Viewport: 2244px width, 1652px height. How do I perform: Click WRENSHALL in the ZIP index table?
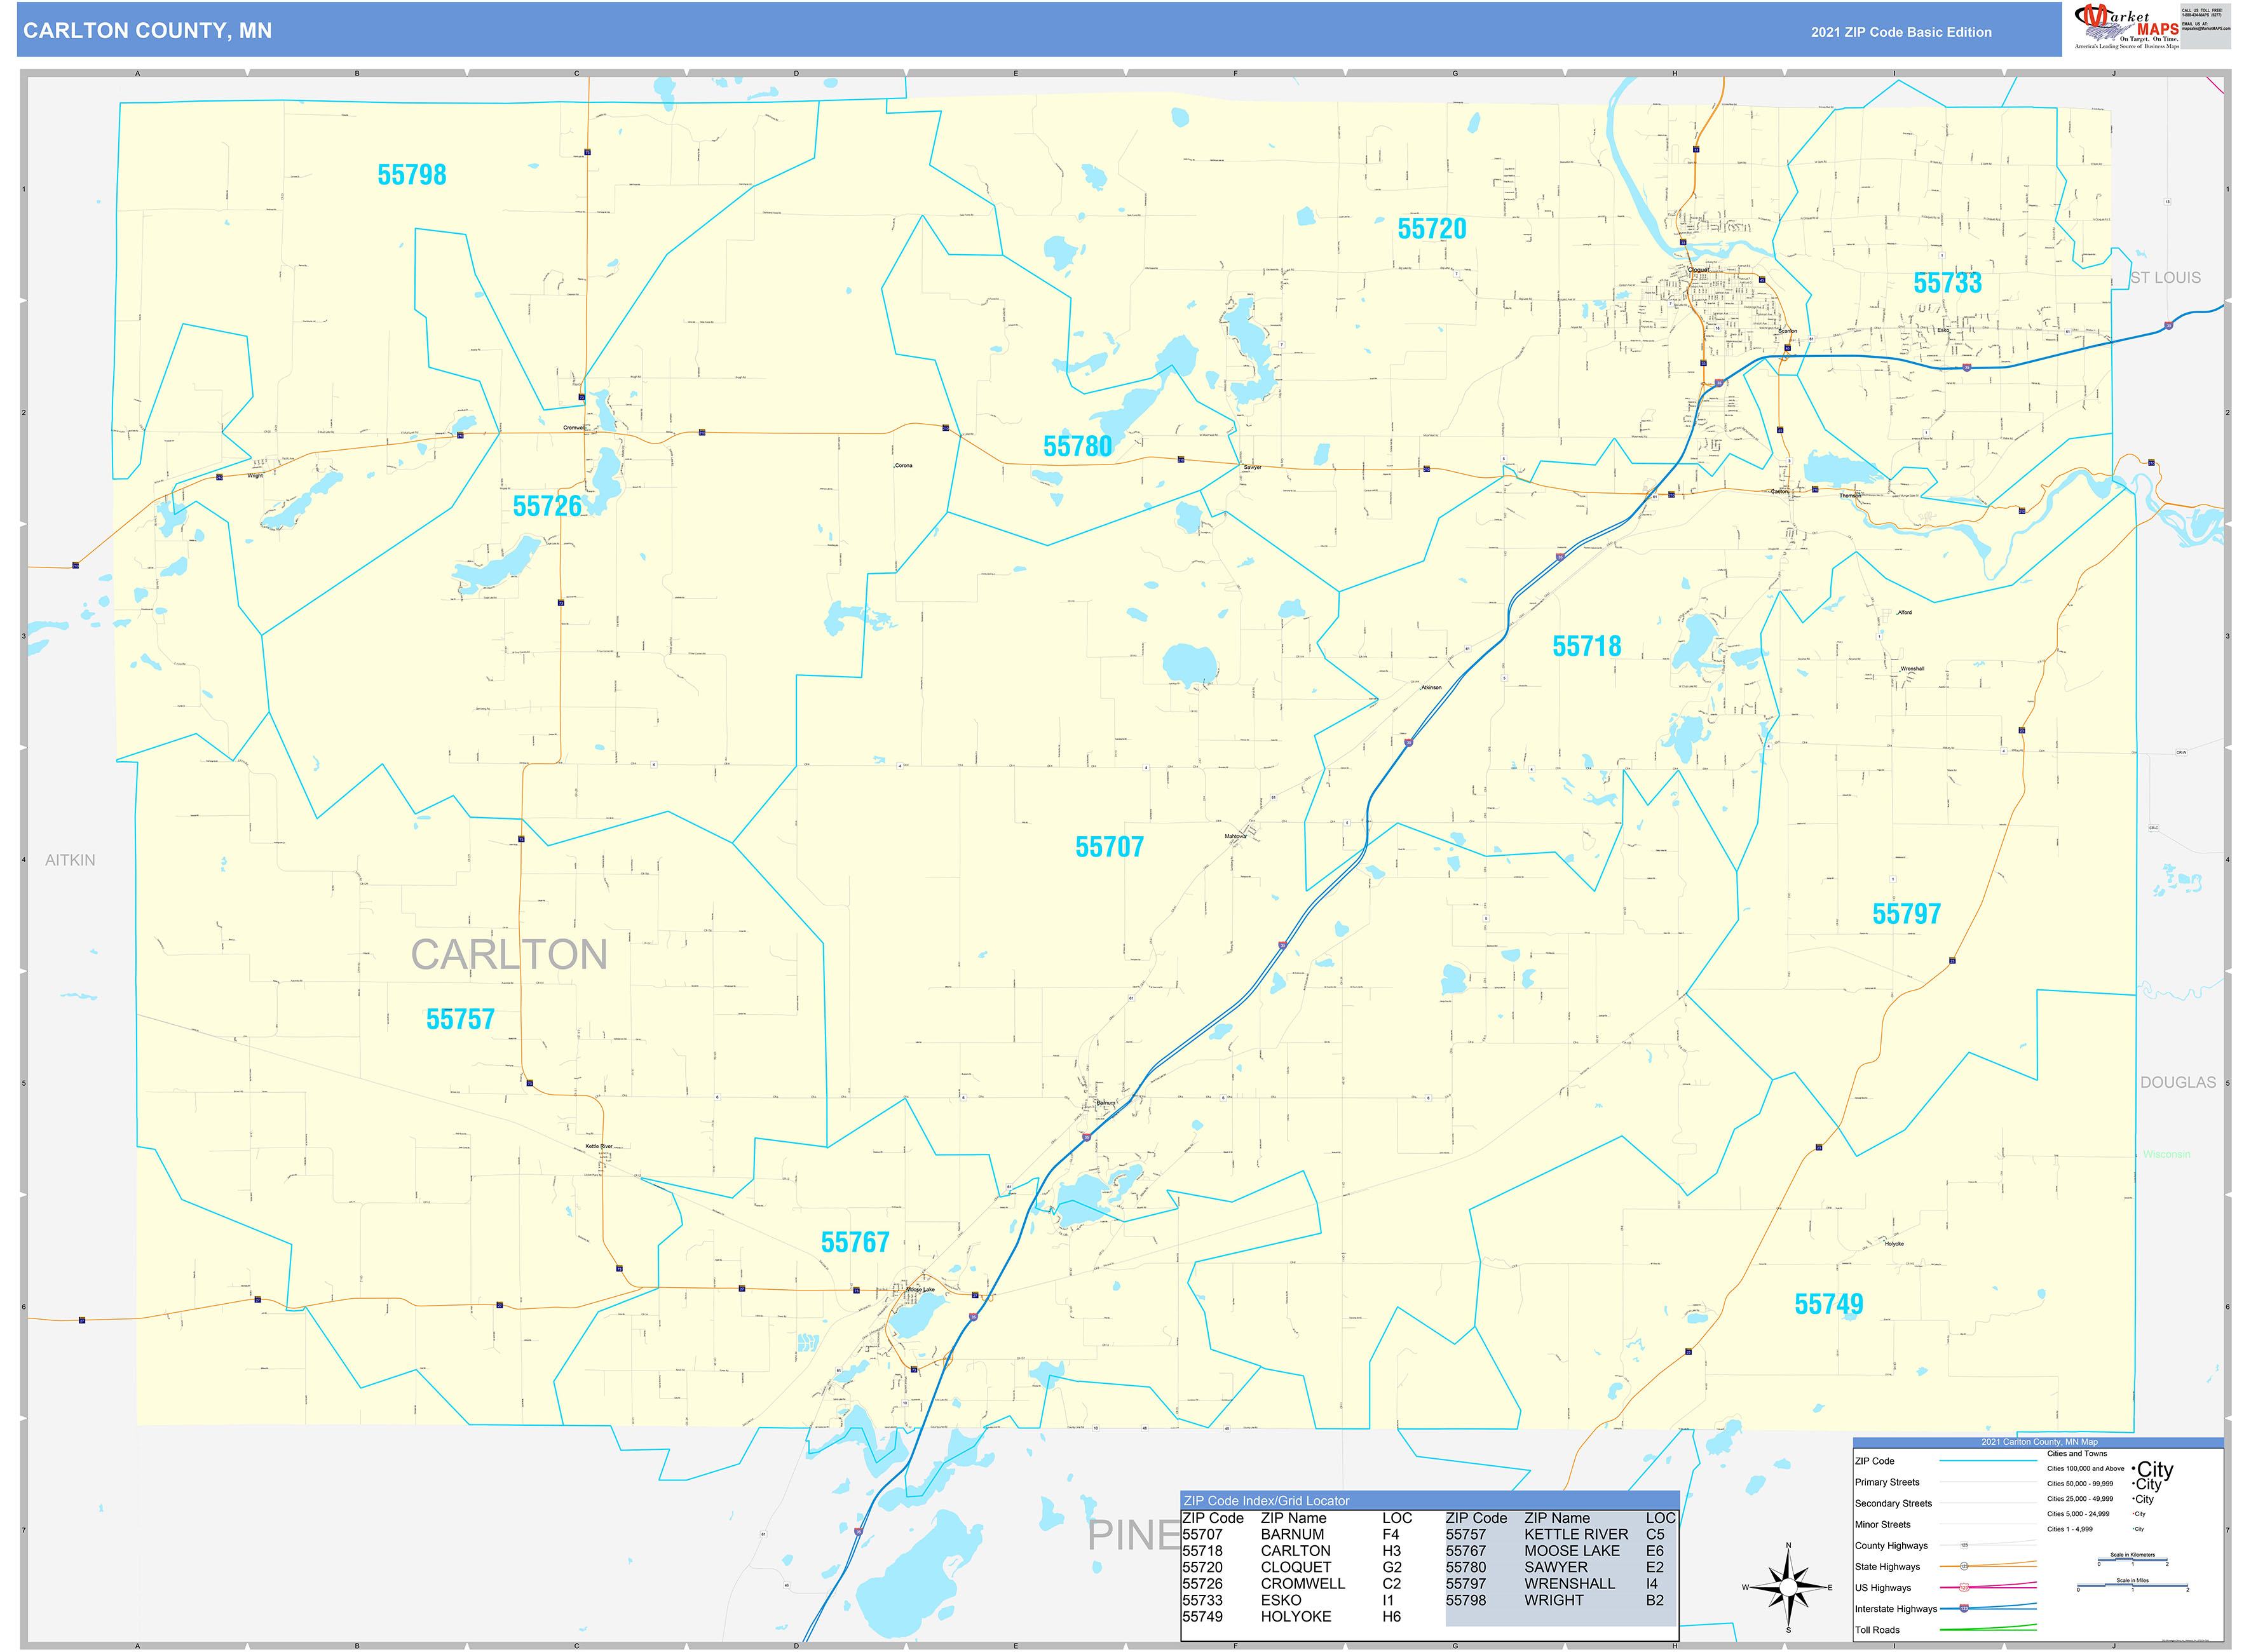point(1569,1584)
